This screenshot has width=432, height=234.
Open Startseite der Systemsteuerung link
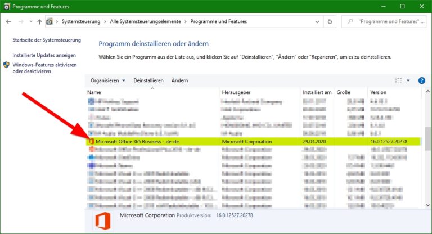pyautogui.click(x=47, y=40)
